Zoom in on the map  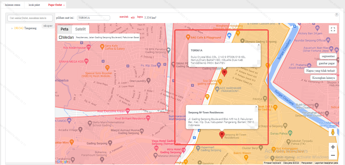333,147
